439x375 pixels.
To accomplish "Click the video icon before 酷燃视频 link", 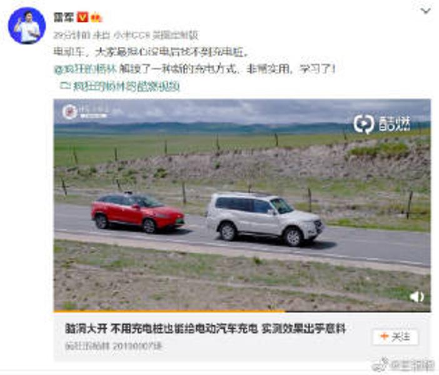I will [65, 86].
